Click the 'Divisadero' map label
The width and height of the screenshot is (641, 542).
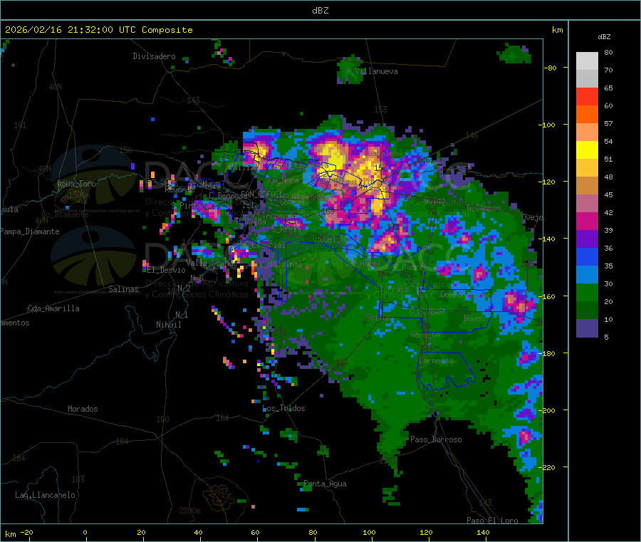(154, 56)
